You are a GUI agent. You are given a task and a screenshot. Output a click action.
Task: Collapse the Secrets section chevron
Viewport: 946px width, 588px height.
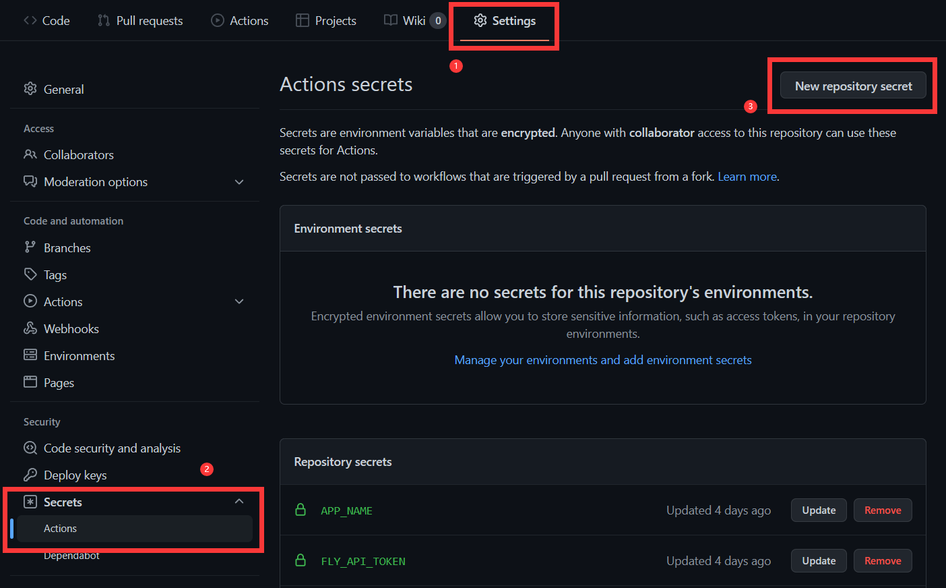point(239,501)
